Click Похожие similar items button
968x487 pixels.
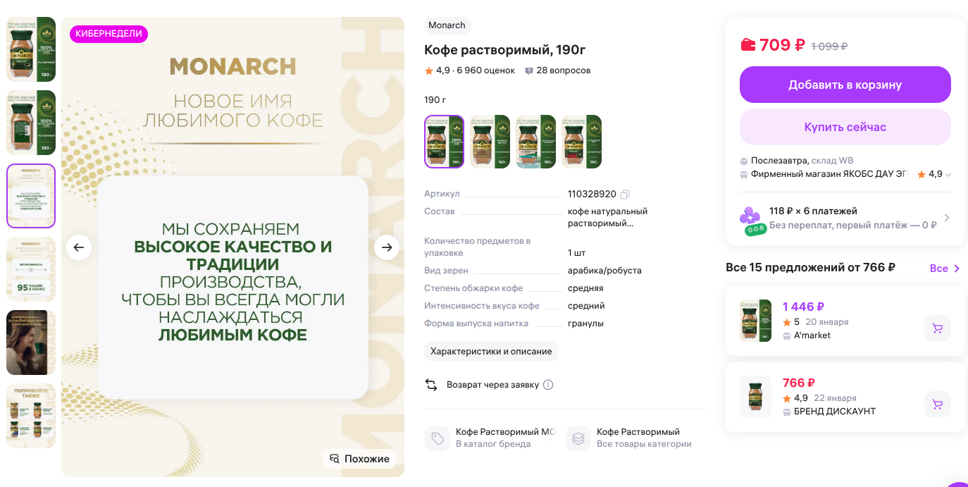(359, 459)
